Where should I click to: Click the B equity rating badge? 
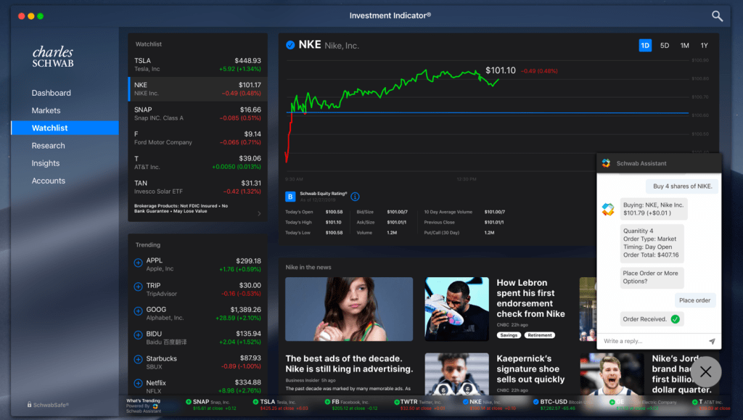(x=290, y=197)
